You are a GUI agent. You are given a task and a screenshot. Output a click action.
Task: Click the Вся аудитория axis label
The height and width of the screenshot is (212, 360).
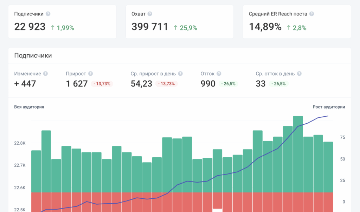[29, 107]
